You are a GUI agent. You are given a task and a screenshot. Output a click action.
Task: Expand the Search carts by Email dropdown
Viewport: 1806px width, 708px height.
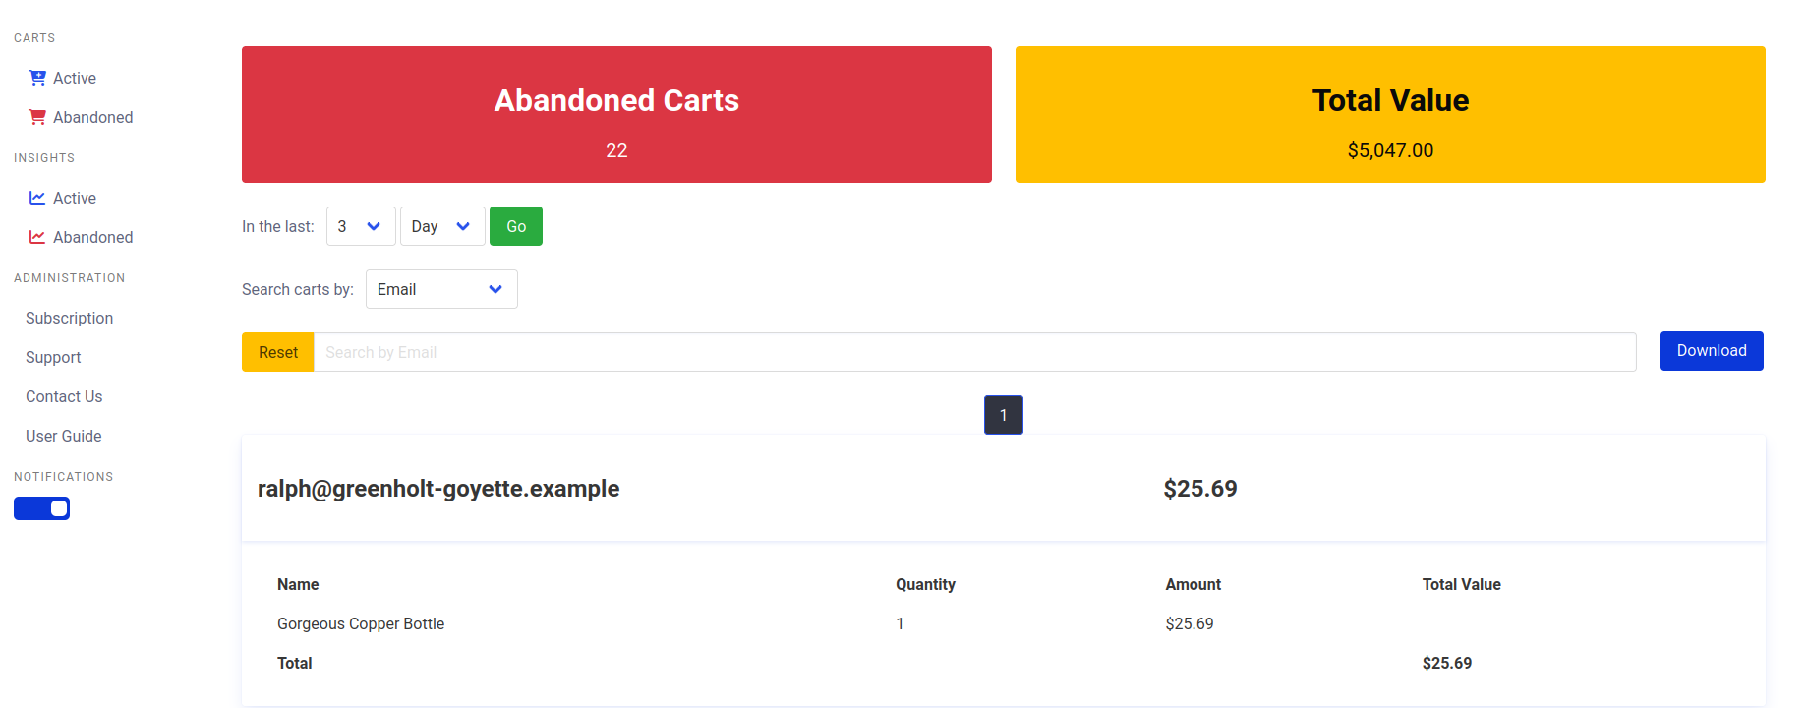point(441,289)
